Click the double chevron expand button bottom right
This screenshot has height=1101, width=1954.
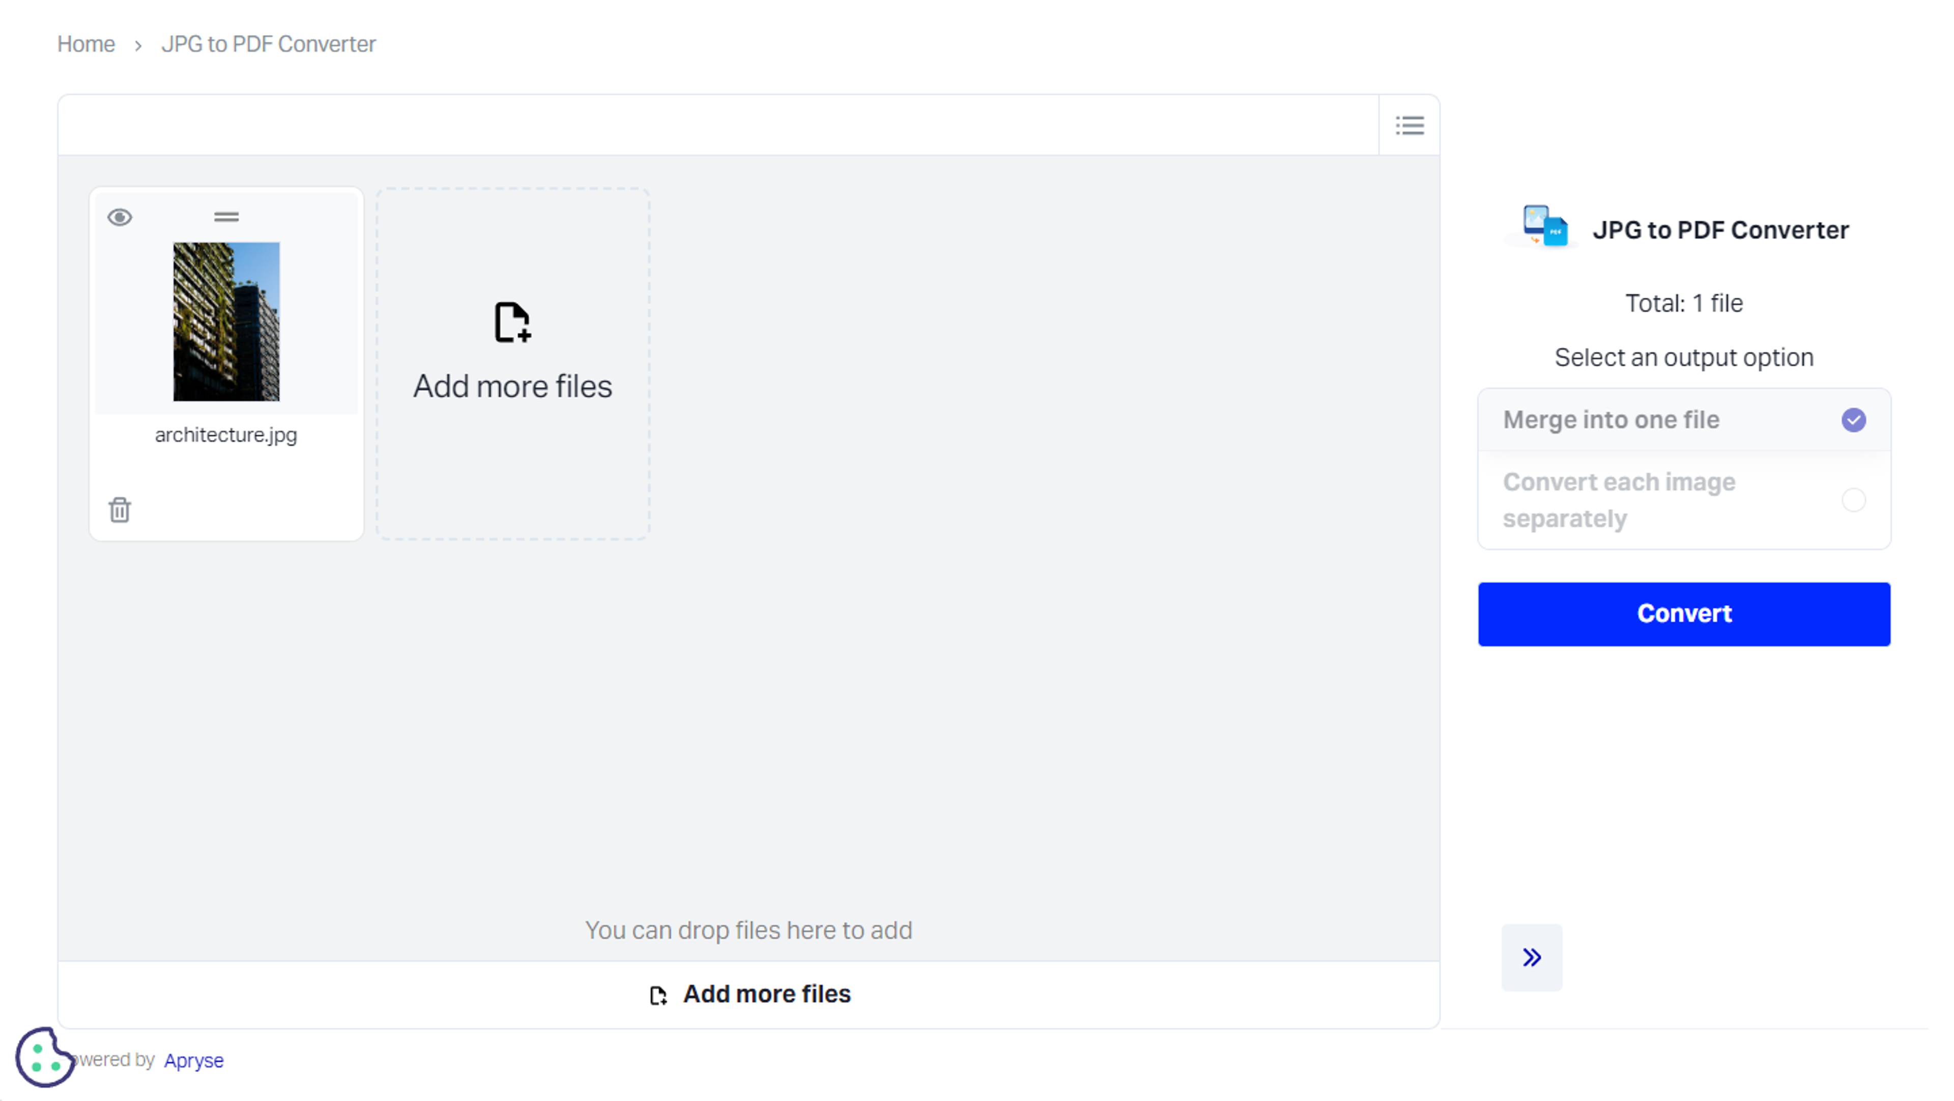1530,956
